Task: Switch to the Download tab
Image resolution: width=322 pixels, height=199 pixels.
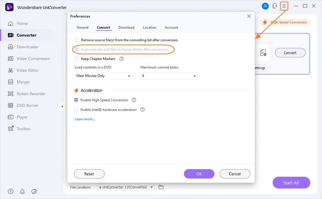Action: tap(126, 28)
